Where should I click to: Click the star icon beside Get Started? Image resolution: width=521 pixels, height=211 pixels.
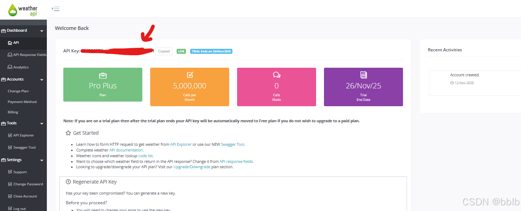point(68,133)
